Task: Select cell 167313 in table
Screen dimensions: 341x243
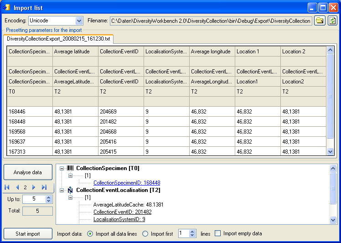Action: pyautogui.click(x=30, y=151)
